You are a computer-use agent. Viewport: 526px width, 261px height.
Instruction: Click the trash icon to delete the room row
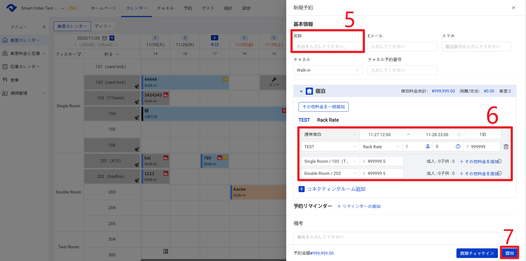tap(506, 147)
